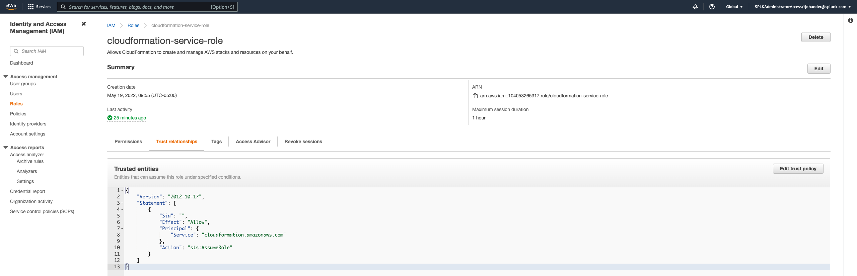857x276 pixels.
Task: Open Account settings in the sidebar
Action: coord(27,134)
